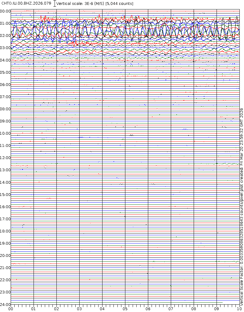Click the 16:00 hour label on left axis
Image resolution: width=244 pixels, height=312 pixels.
point(5,207)
